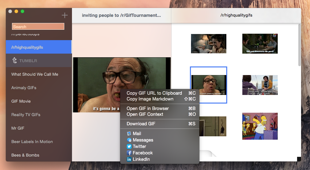Click the LinkedIn logo icon
This screenshot has width=310, height=170.
click(x=129, y=159)
